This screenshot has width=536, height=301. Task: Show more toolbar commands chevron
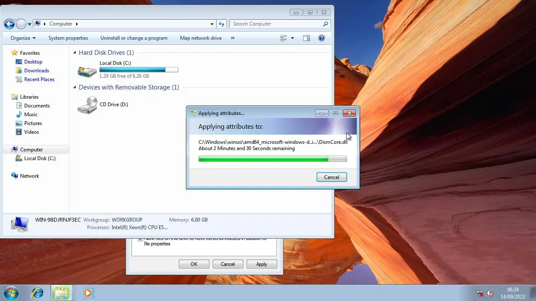[x=233, y=38]
